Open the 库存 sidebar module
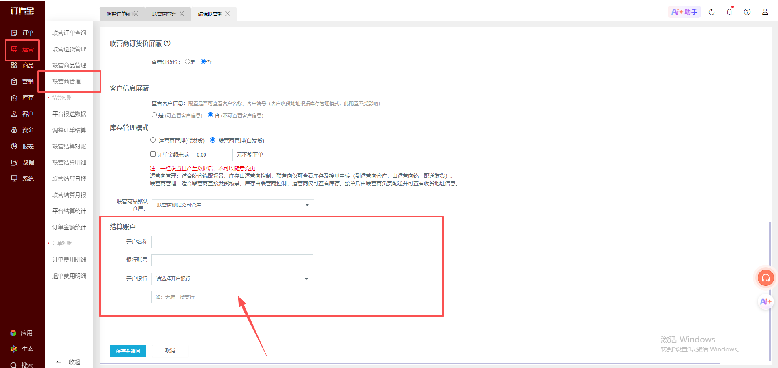This screenshot has height=368, width=778. coord(22,98)
